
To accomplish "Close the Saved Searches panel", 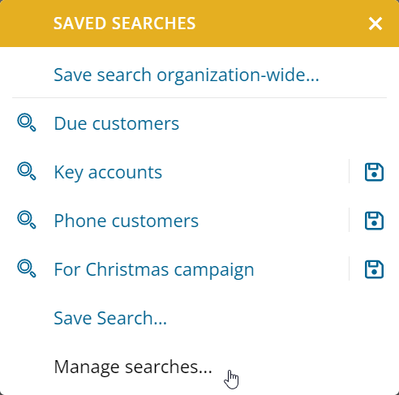I will (375, 24).
